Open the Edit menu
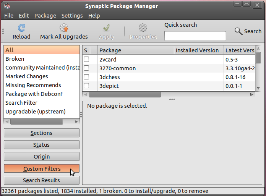266x196 pixels. point(24,16)
